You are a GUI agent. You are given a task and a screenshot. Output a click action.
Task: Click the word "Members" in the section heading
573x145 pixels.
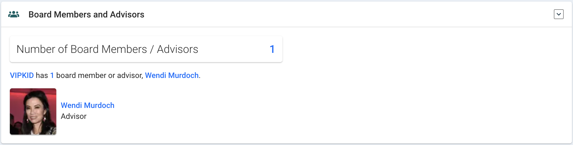coord(73,14)
